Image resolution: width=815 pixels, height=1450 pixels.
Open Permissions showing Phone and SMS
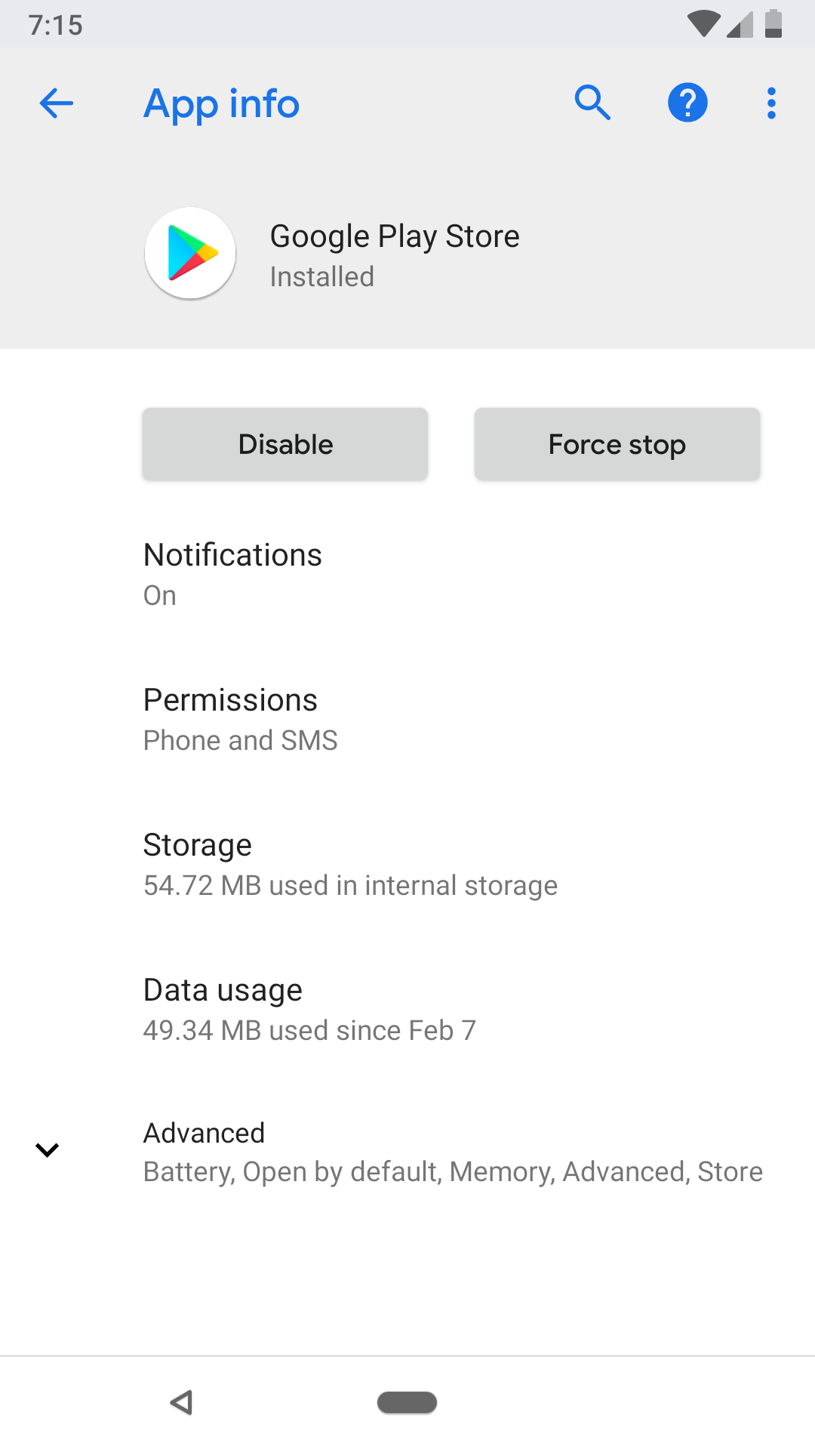[x=407, y=717]
